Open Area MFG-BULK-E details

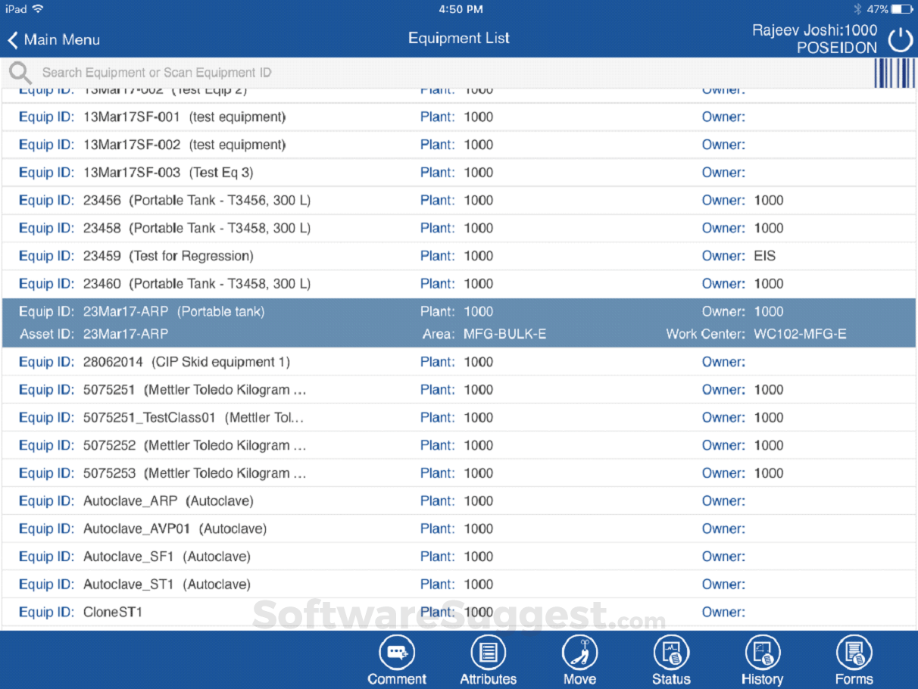pos(506,333)
